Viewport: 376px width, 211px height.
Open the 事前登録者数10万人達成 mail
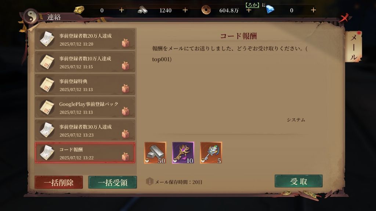(x=85, y=62)
